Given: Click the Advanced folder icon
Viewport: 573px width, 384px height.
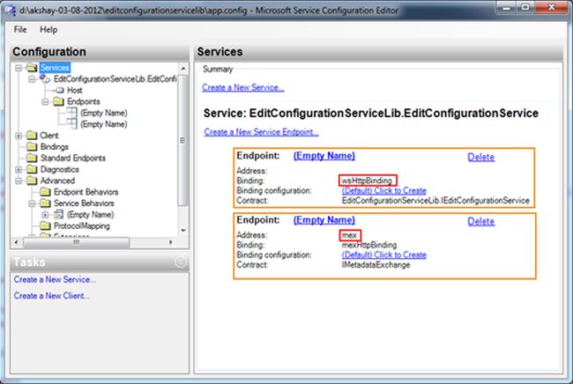Looking at the screenshot, I should 32,181.
